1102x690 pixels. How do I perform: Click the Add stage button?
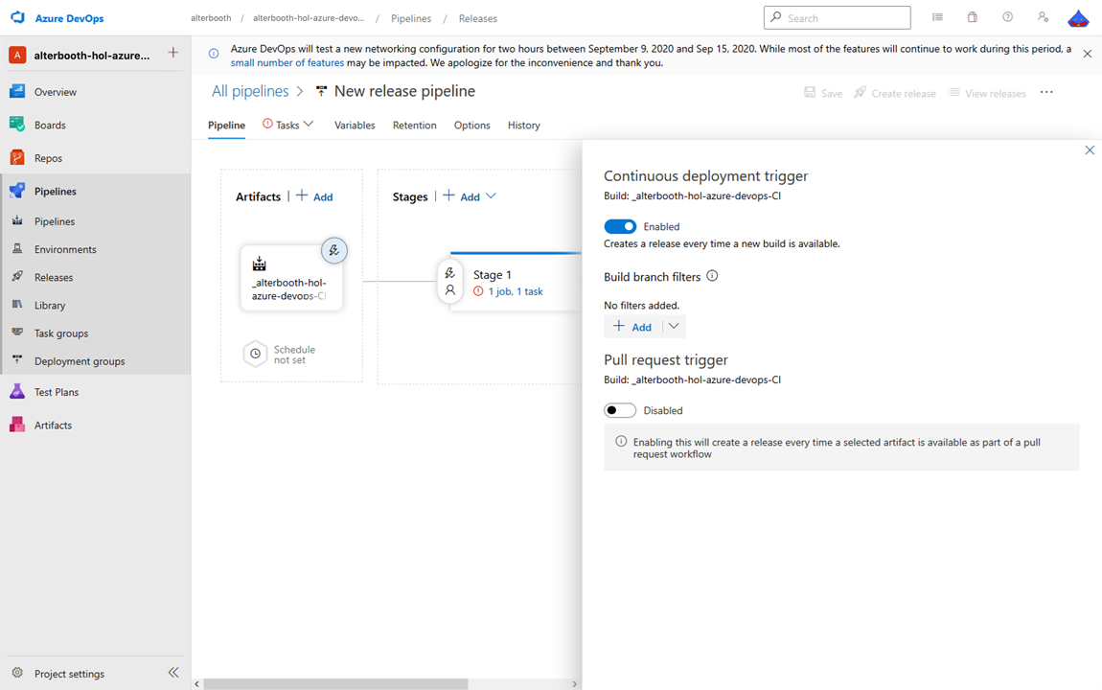coord(462,196)
